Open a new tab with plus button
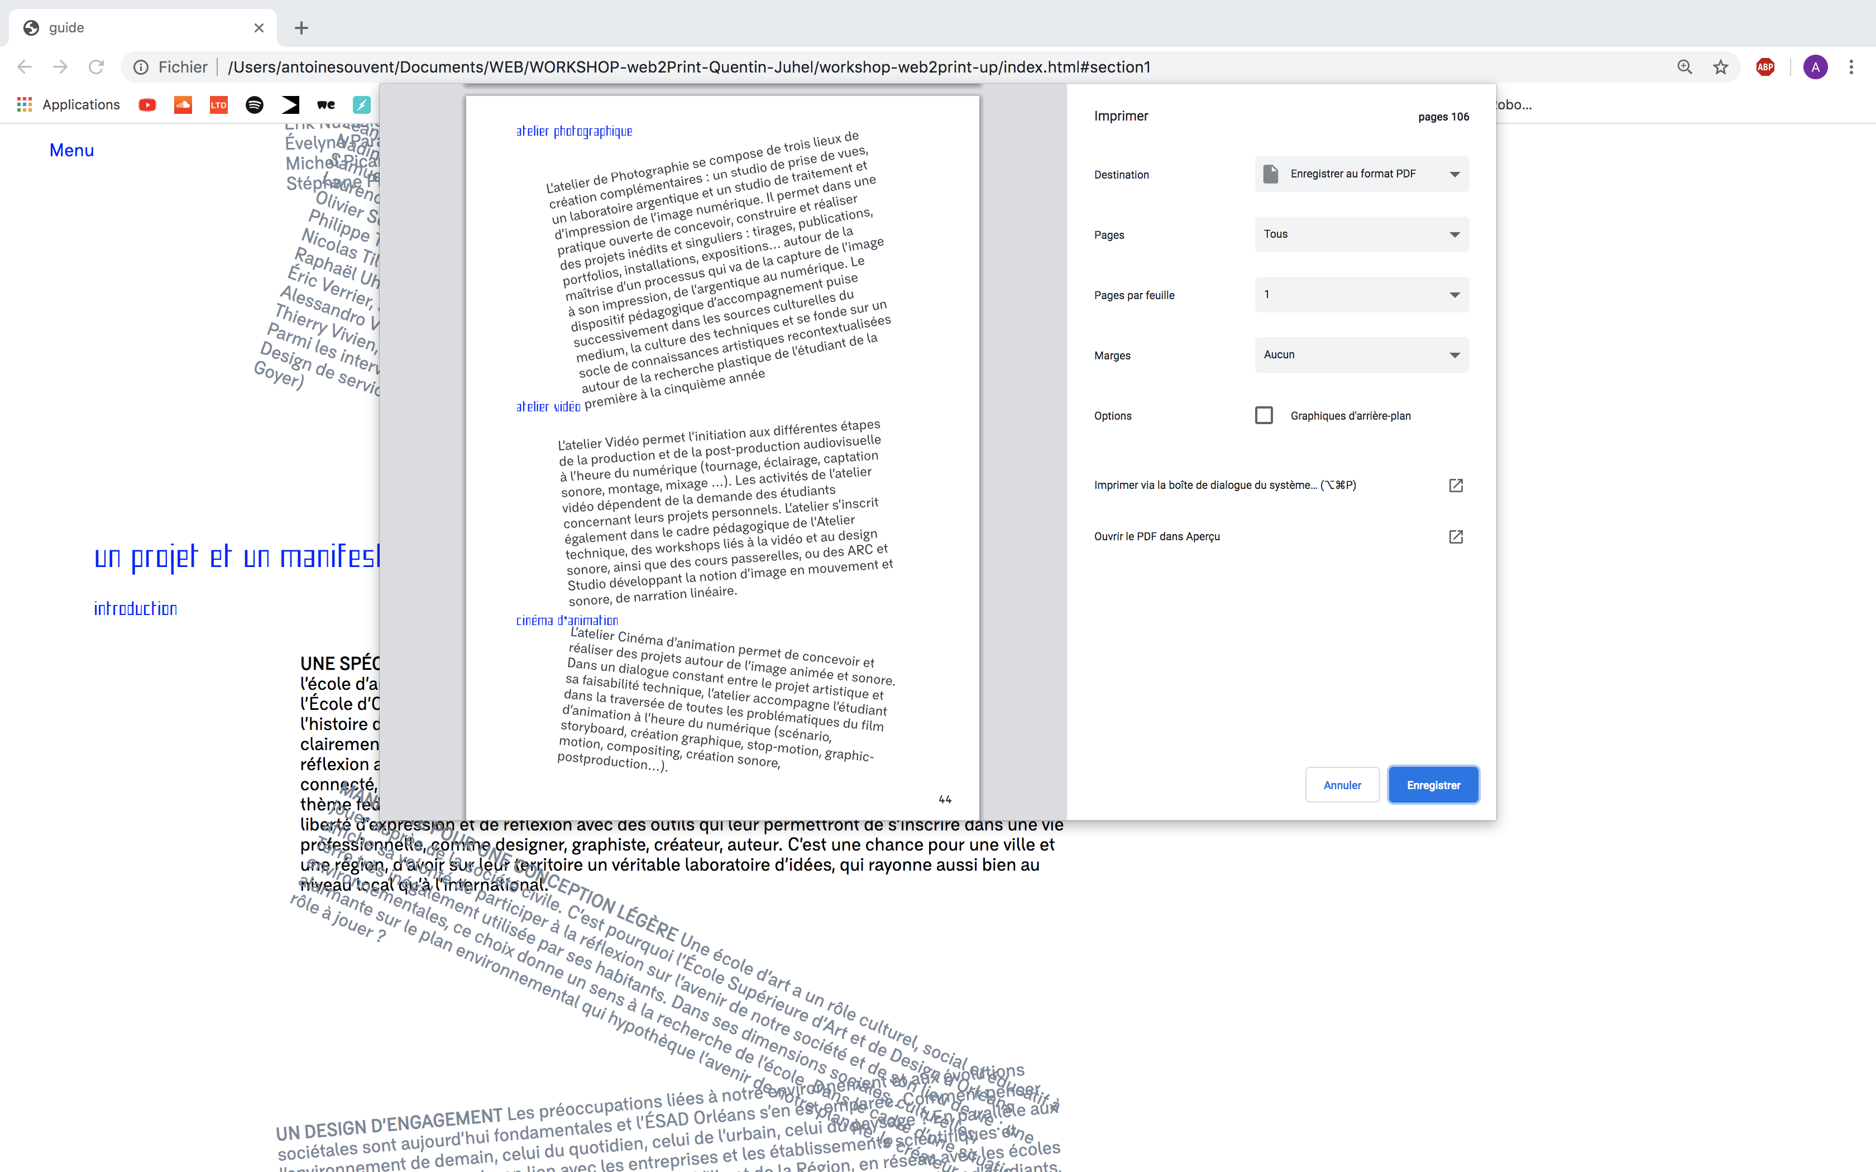 click(x=301, y=28)
